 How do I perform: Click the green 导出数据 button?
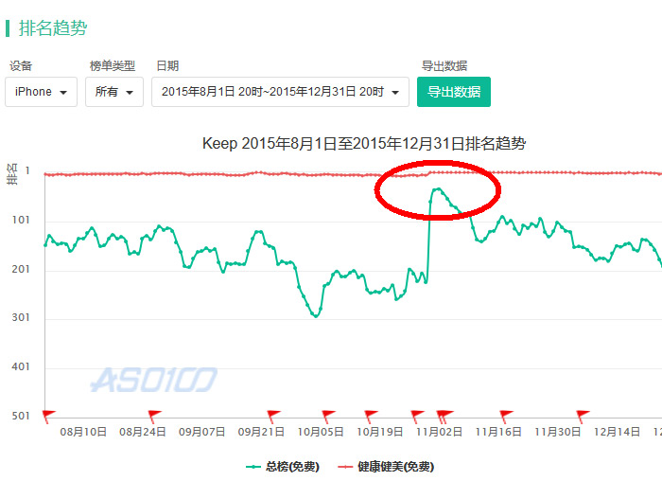(x=454, y=92)
